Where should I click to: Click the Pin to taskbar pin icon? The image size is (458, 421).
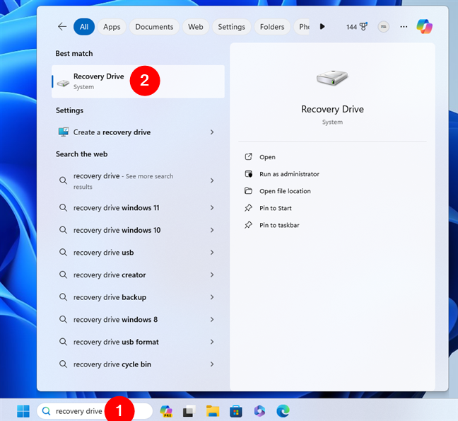[248, 225]
